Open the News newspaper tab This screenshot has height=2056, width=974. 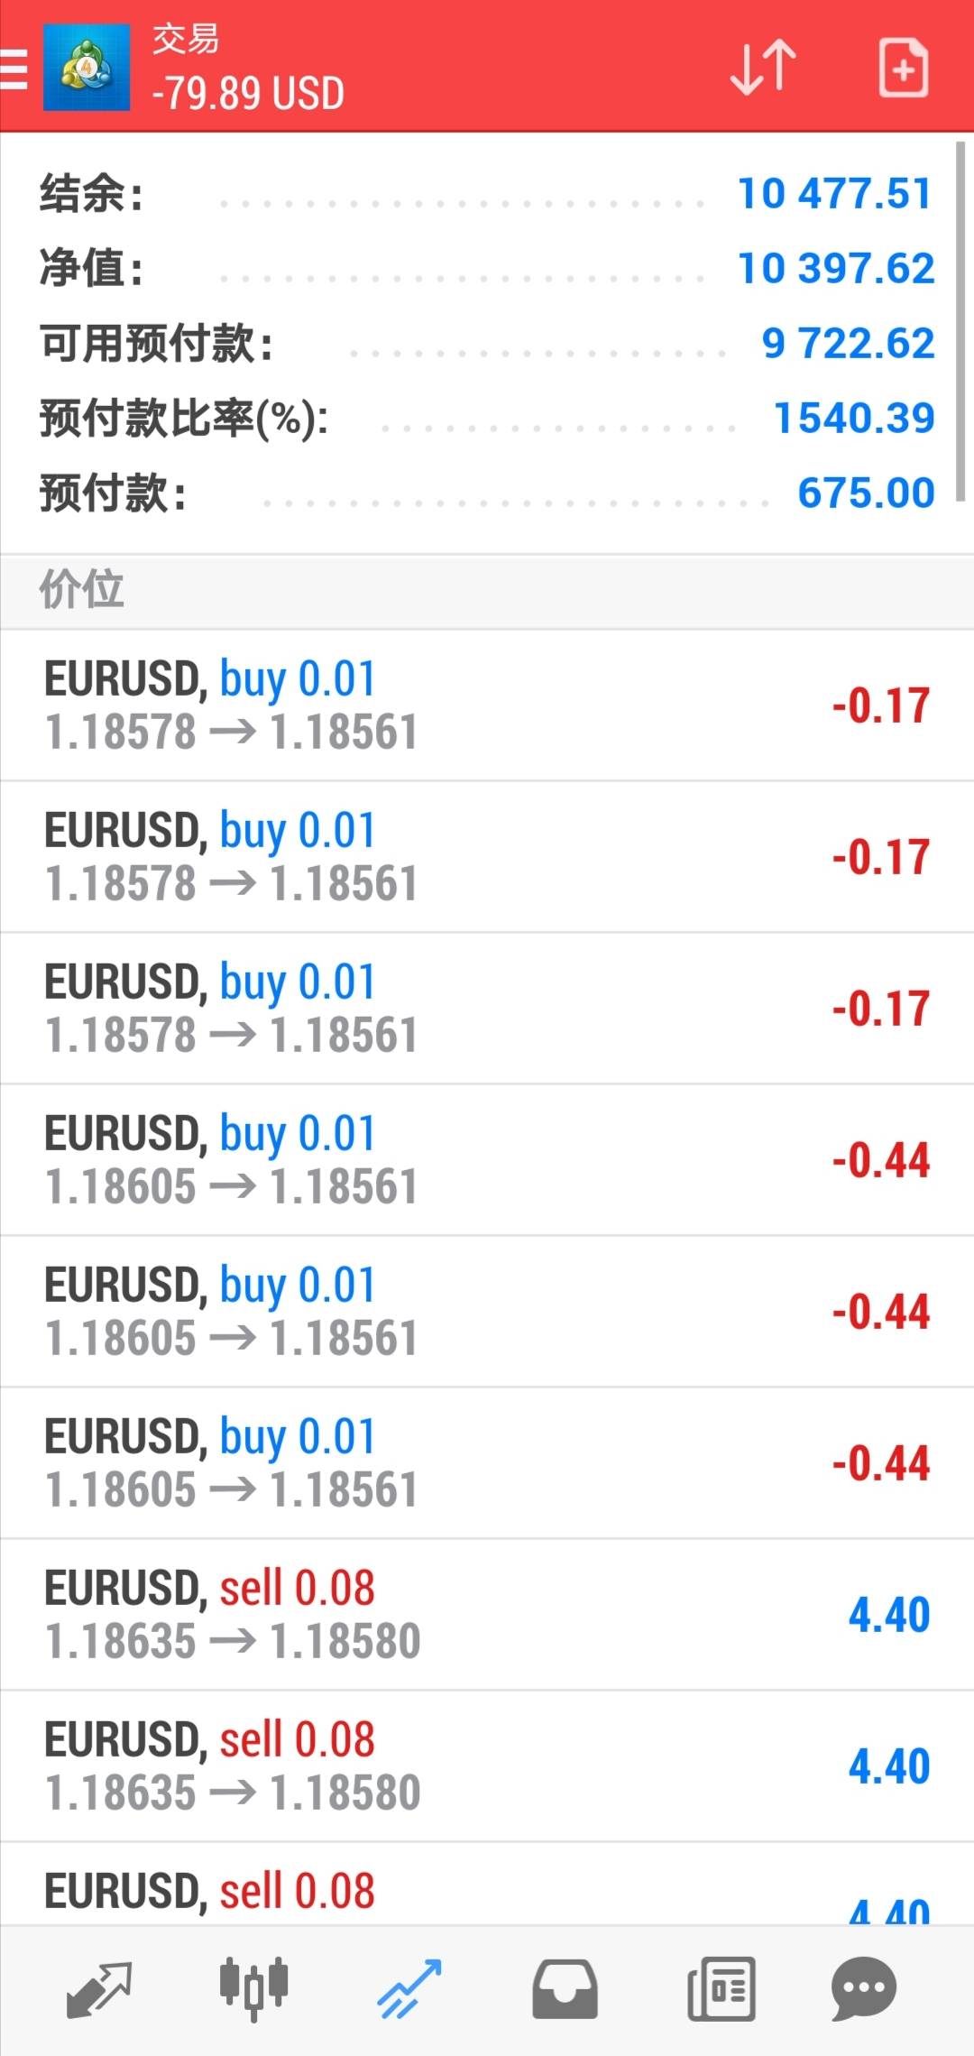pyautogui.click(x=721, y=1989)
